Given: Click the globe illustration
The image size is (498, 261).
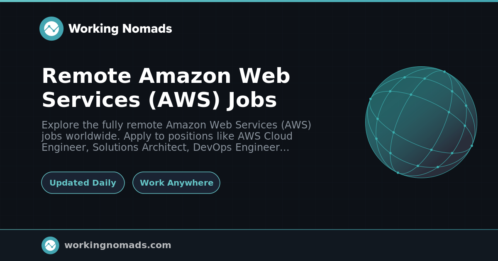Looking at the screenshot, I should tap(421, 122).
